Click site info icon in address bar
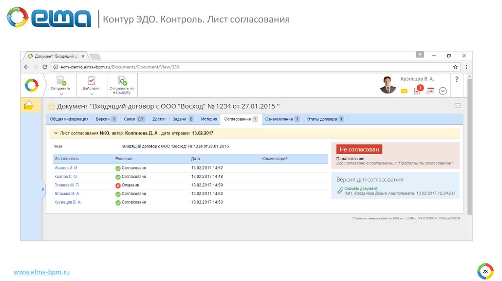 click(x=56, y=67)
